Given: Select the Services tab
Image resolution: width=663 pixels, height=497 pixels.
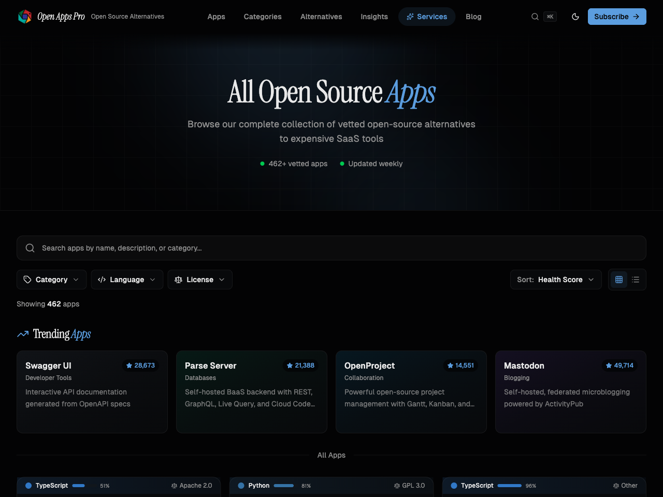Looking at the screenshot, I should click(427, 17).
